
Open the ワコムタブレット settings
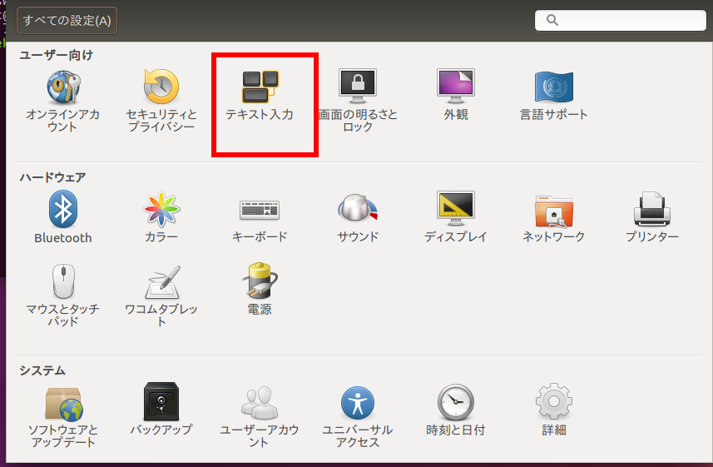pos(161,296)
